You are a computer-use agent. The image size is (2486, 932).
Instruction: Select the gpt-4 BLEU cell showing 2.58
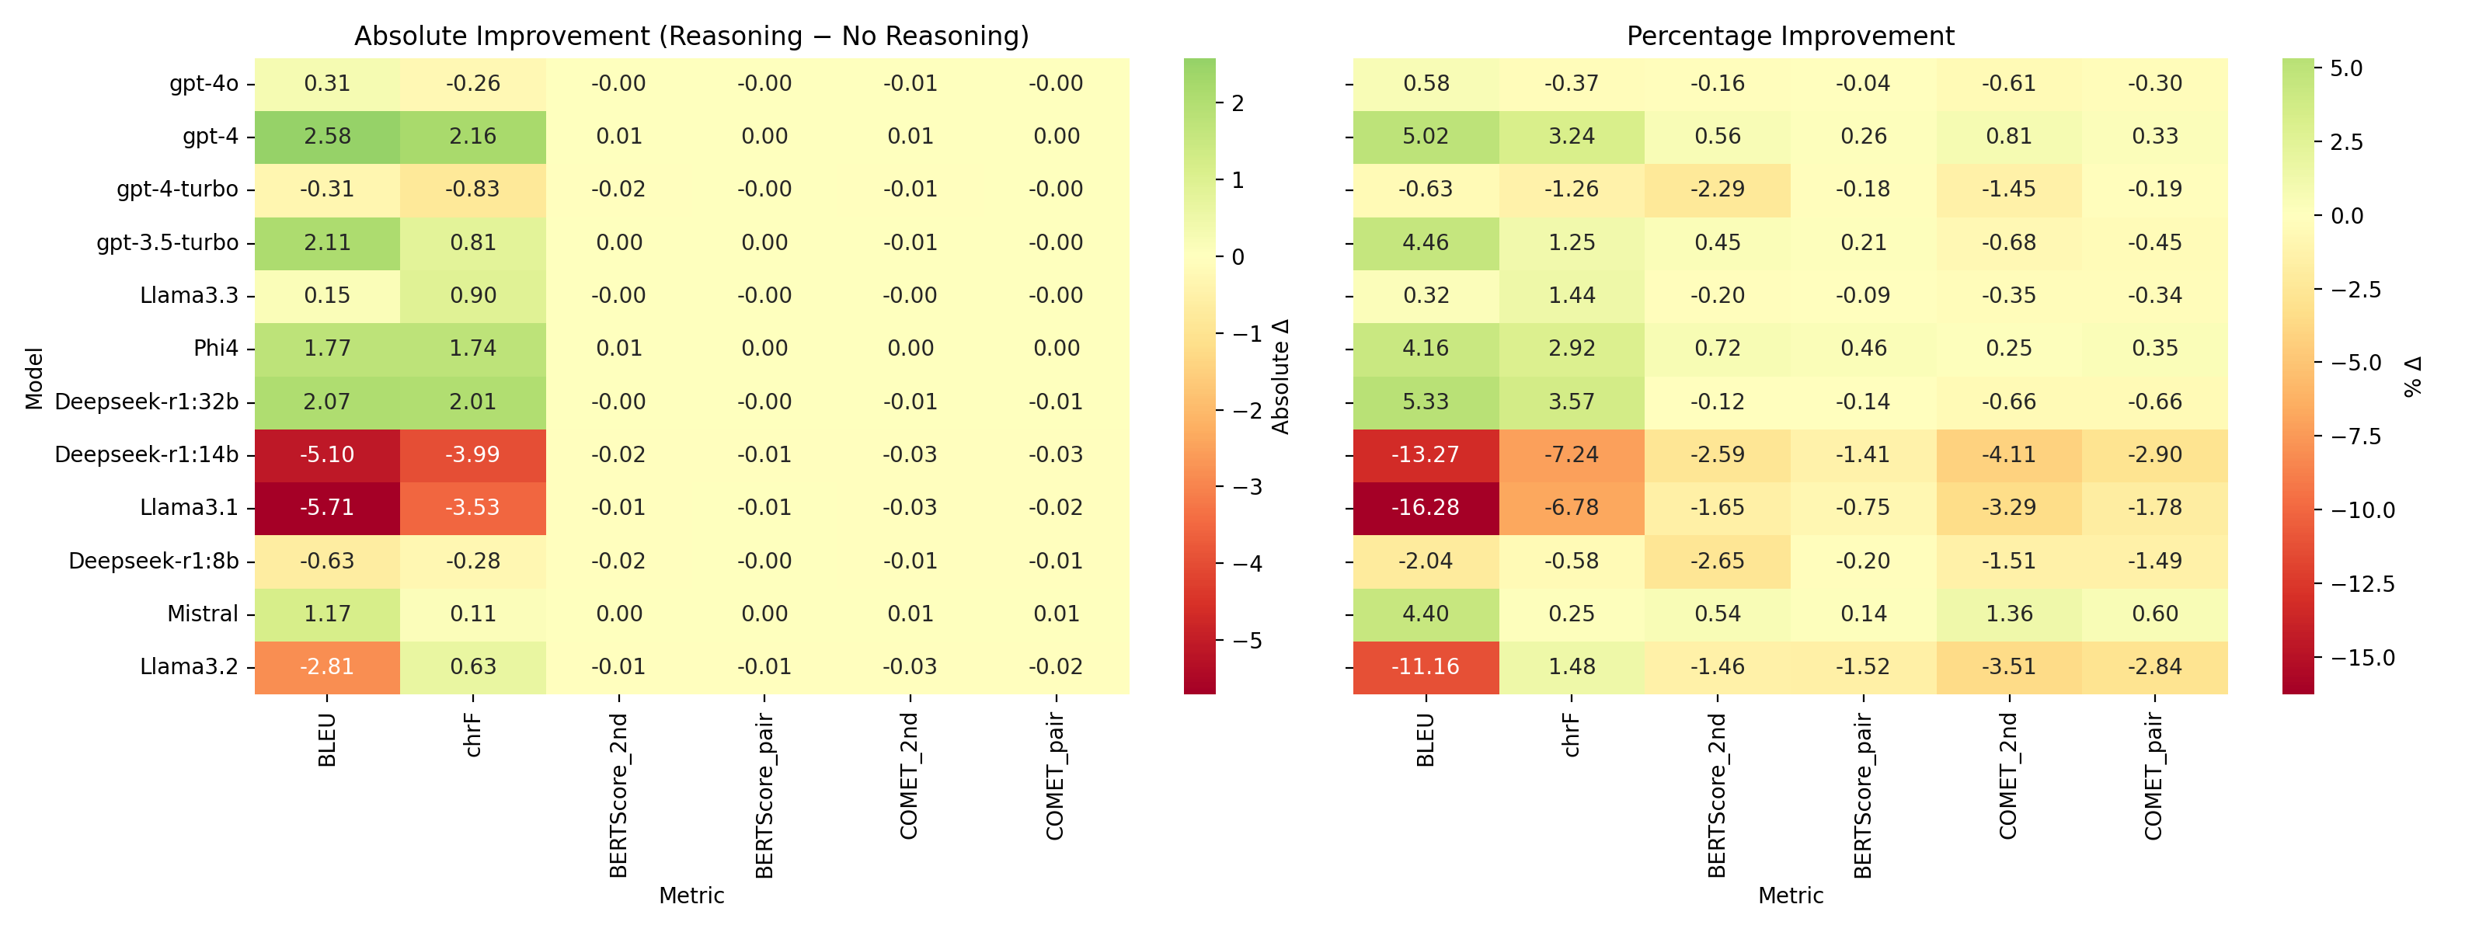tap(327, 136)
